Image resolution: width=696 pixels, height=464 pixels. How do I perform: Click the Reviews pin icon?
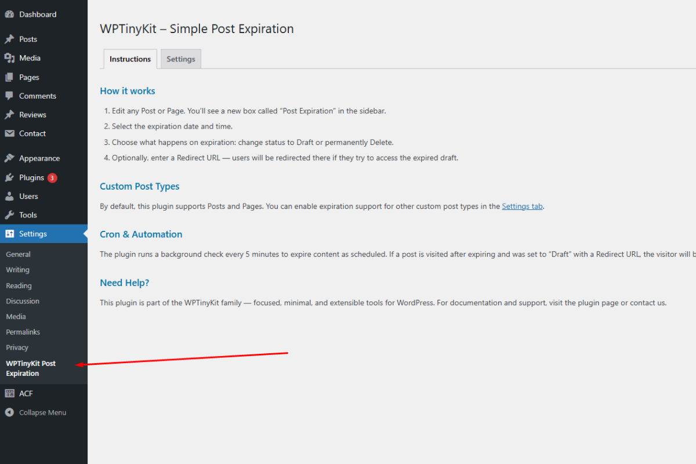coord(9,115)
